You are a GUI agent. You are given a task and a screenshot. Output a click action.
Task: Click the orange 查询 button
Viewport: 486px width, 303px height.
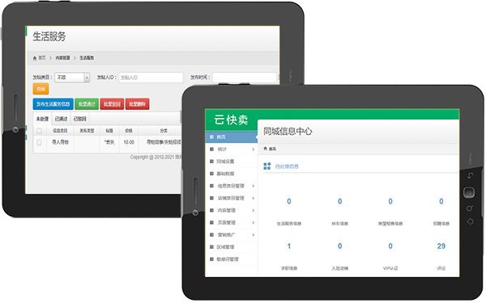coord(40,89)
